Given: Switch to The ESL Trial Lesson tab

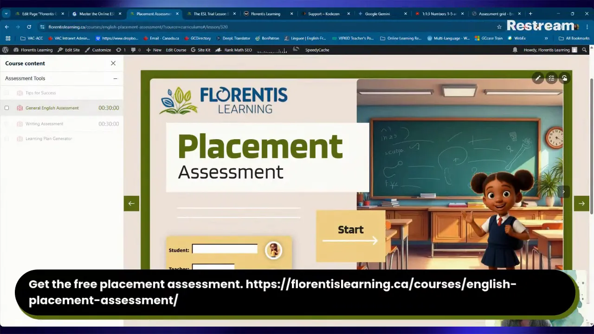Looking at the screenshot, I should [211, 13].
